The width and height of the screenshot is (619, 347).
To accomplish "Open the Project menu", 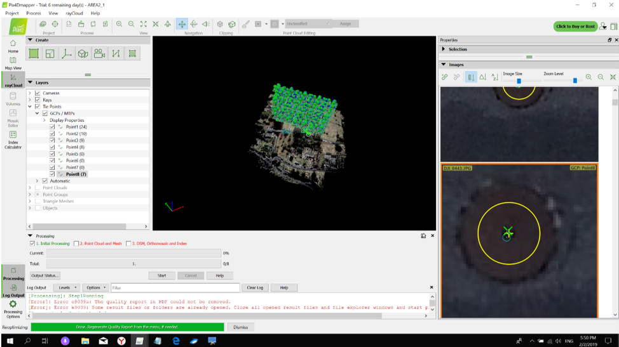I will click(x=12, y=13).
